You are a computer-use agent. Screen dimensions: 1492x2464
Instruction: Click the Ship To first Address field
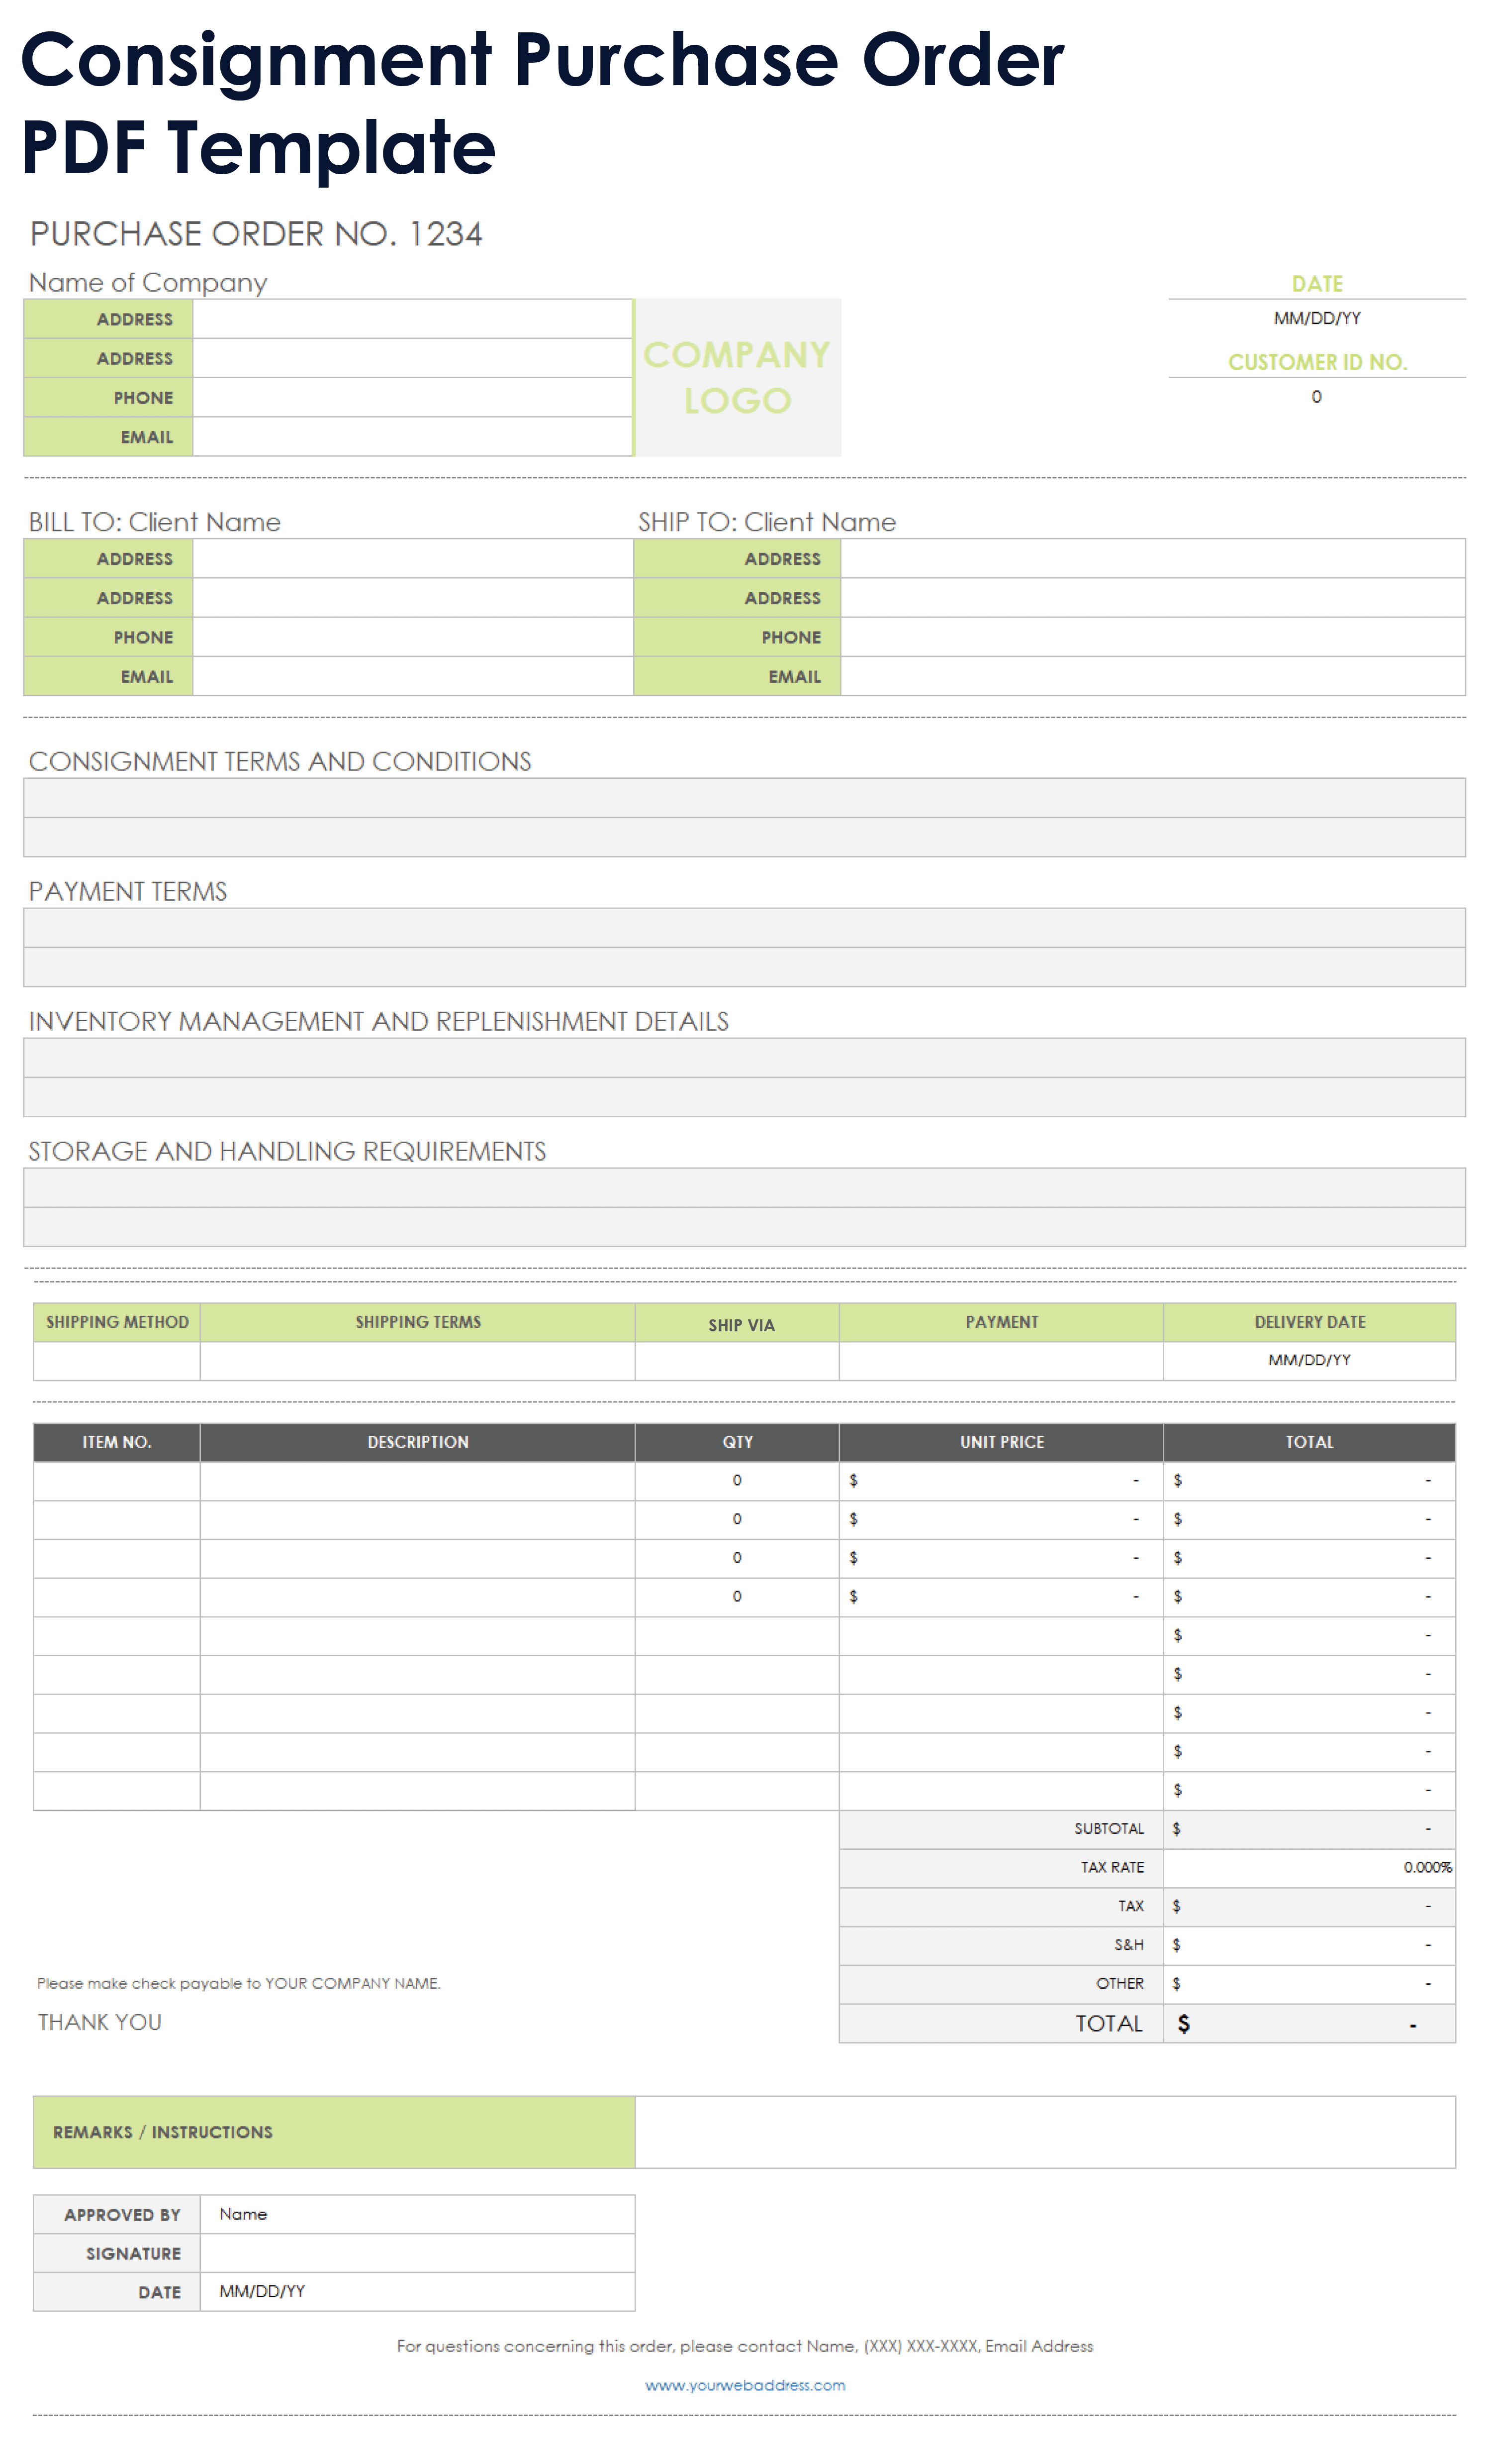click(1152, 559)
